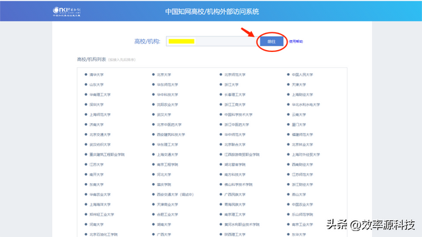422x237 pixels.
Task: Click 南开大学
Action: click(x=96, y=174)
